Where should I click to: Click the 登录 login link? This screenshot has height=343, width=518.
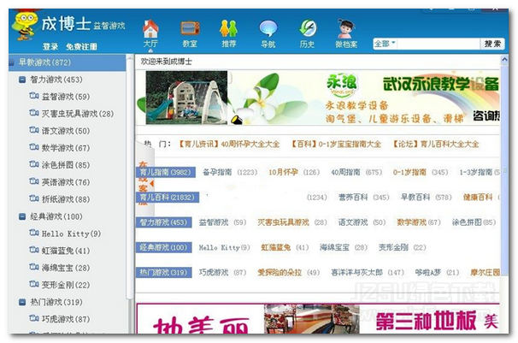[50, 46]
